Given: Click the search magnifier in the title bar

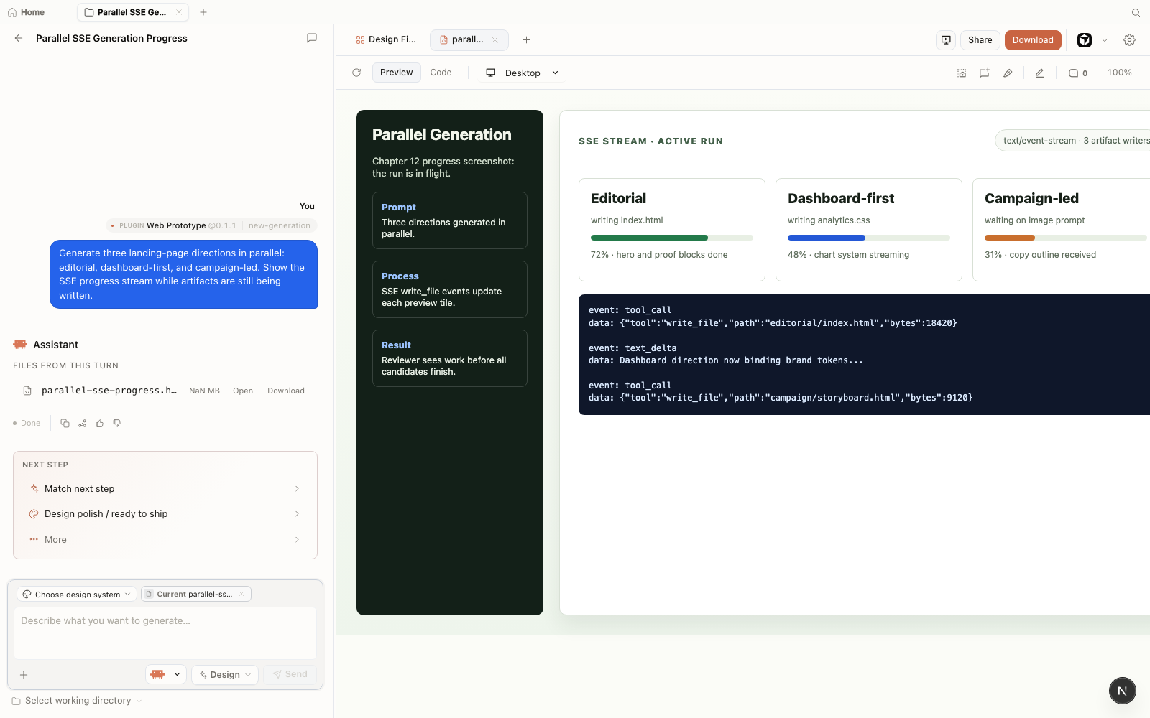Looking at the screenshot, I should click(1136, 12).
